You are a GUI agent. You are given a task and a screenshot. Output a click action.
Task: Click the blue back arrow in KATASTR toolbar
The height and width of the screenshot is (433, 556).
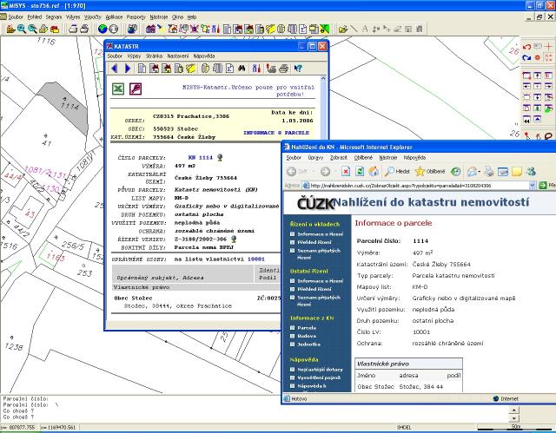(114, 69)
